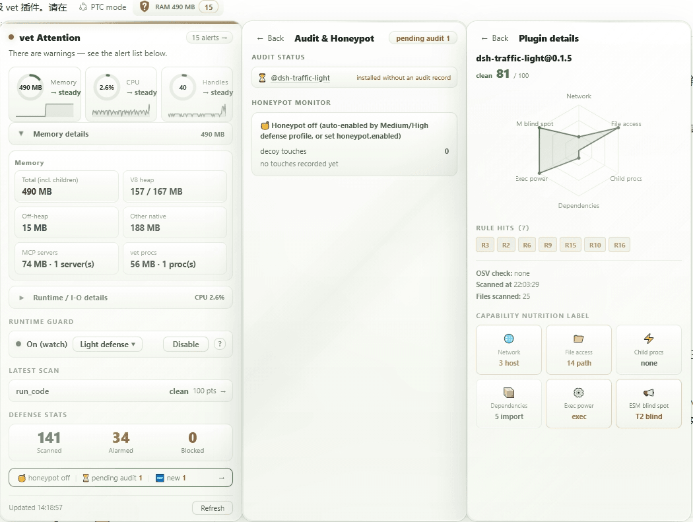Image resolution: width=693 pixels, height=522 pixels.
Task: Click the capability radar chart
Action: pyautogui.click(x=579, y=150)
